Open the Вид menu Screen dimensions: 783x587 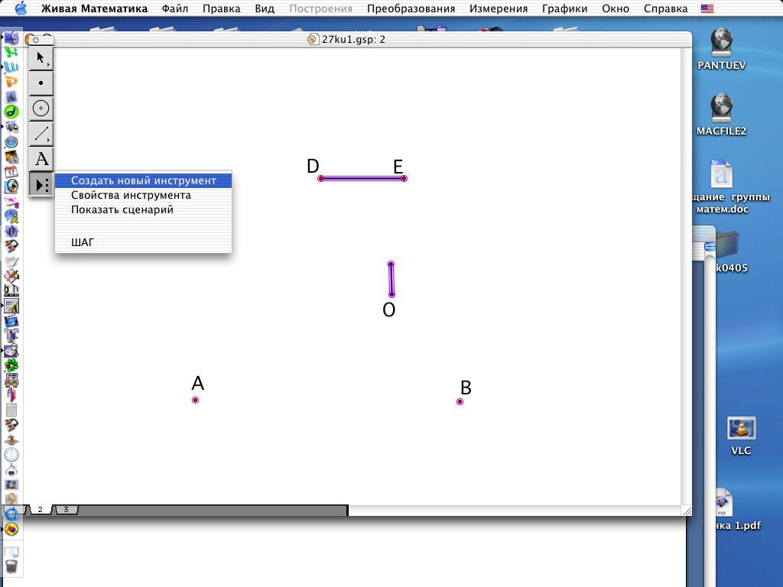pyautogui.click(x=265, y=8)
